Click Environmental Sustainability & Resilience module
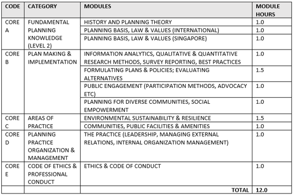Screen dimensions: 293x195 coord(147,118)
